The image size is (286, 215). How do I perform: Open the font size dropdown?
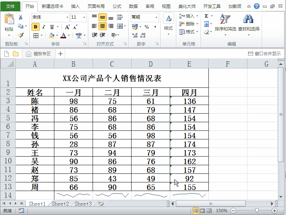pyautogui.click(x=84, y=17)
